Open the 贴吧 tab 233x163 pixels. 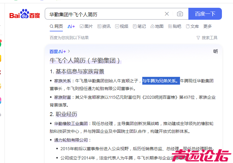[175, 26]
